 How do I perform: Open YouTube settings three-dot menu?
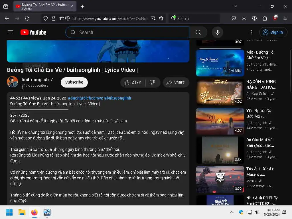point(251,32)
